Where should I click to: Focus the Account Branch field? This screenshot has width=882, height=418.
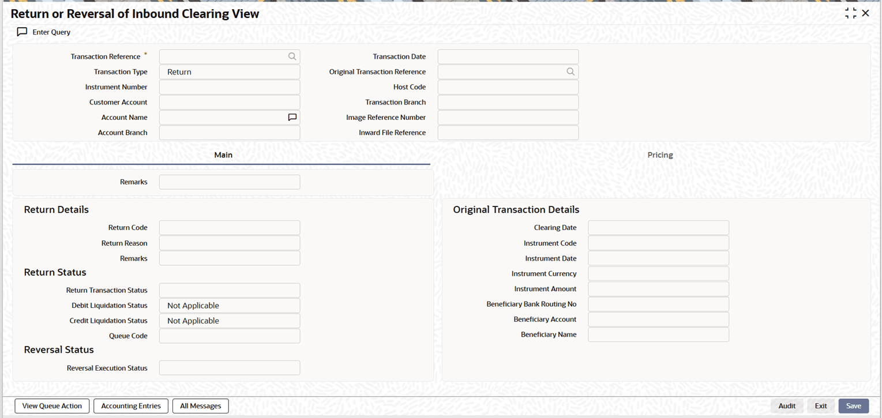[x=230, y=133]
